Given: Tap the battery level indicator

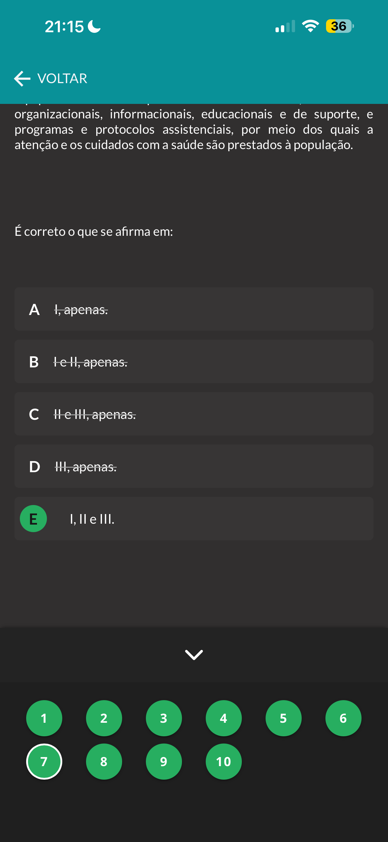Looking at the screenshot, I should (339, 26).
